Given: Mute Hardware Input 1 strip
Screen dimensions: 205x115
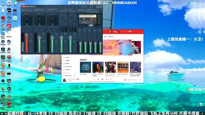Looking at the screenshot, I should (x=31, y=52).
